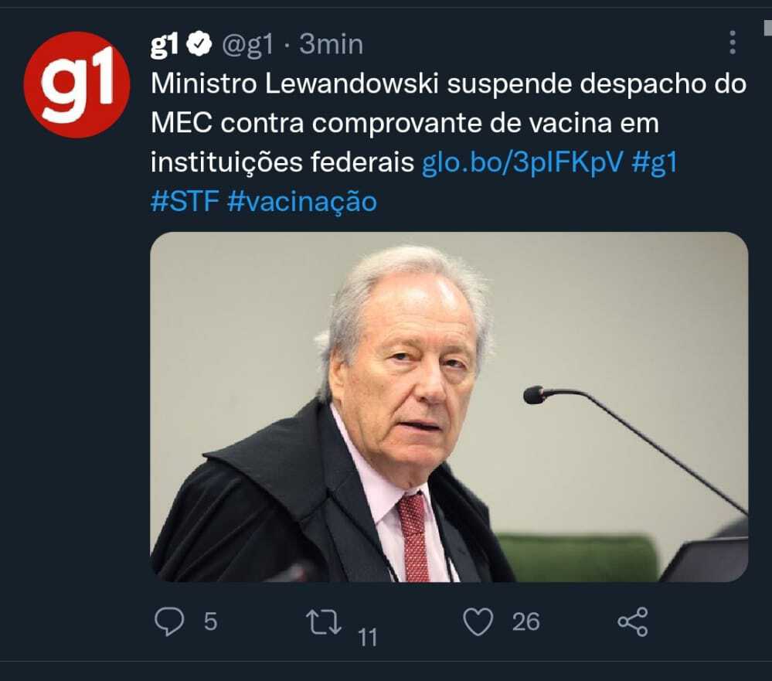Click the verified badge next to g1
772x681 pixels.
coord(199,44)
